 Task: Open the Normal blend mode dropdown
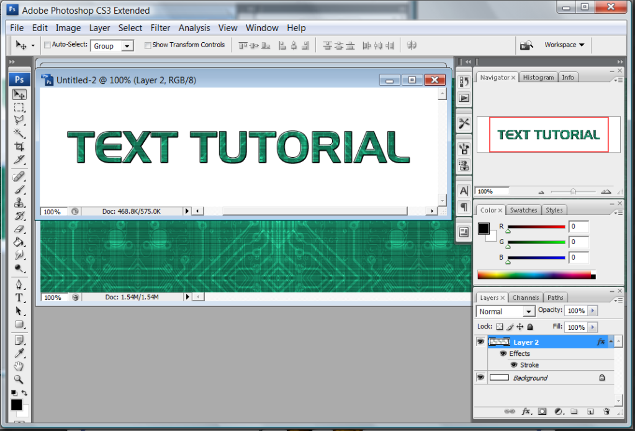pyautogui.click(x=505, y=311)
